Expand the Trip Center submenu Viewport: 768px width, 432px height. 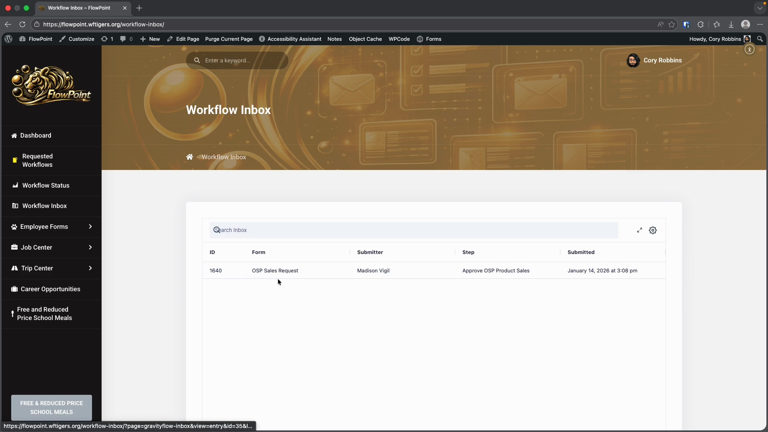click(x=90, y=268)
